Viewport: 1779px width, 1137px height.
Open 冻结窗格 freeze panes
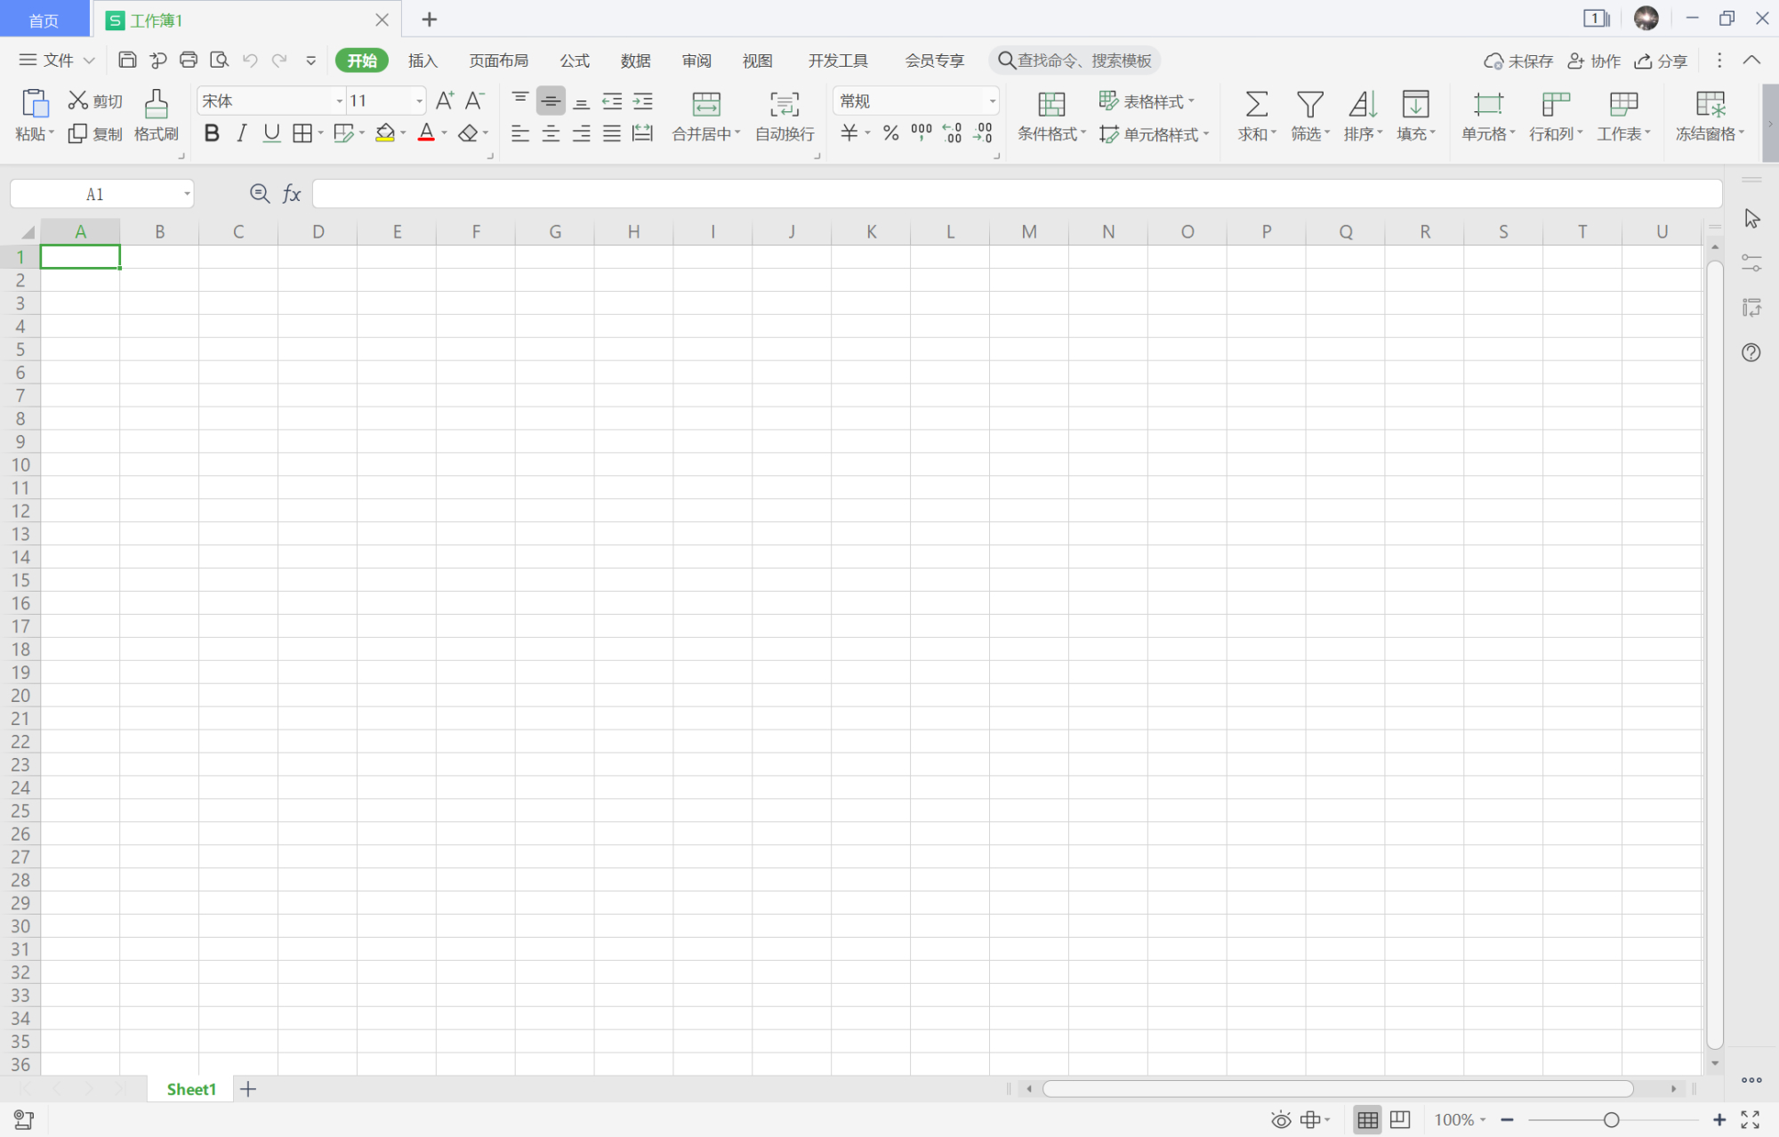point(1708,116)
